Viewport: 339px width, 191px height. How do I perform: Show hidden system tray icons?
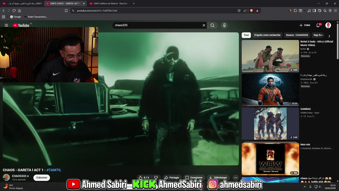pyautogui.click(x=305, y=186)
